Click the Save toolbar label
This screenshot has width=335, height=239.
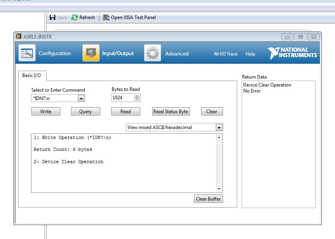[x=62, y=17]
